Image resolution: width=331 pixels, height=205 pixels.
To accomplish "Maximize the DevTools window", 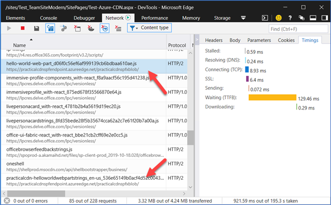I will pos(304,7).
